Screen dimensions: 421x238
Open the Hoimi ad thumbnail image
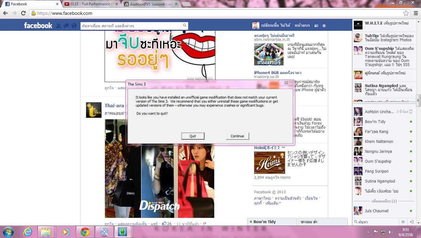(x=269, y=163)
